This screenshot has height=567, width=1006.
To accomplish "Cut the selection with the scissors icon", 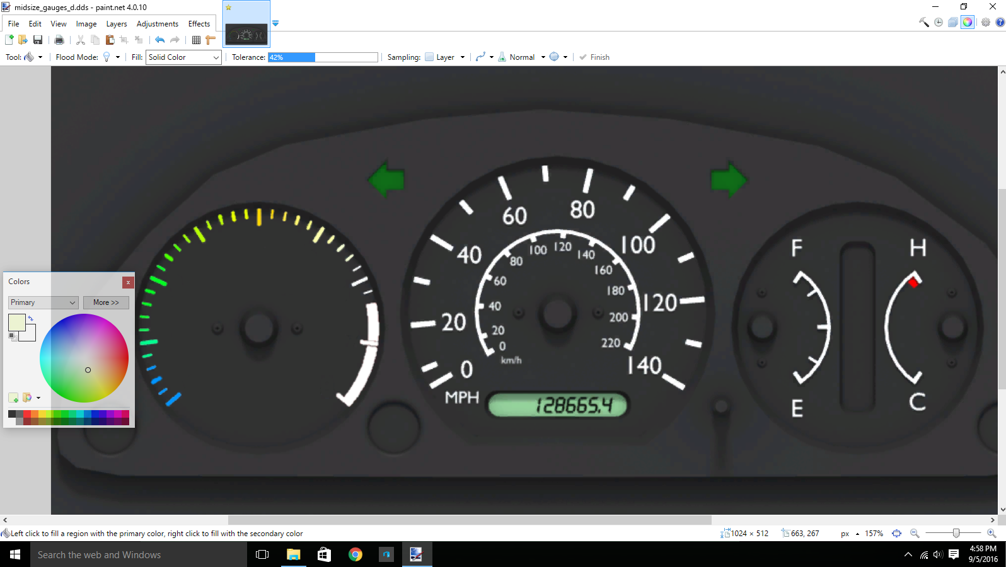I will coord(81,40).
